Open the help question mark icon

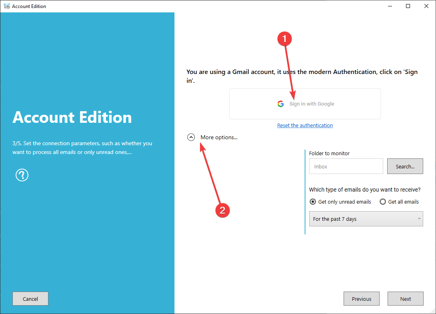pos(22,175)
